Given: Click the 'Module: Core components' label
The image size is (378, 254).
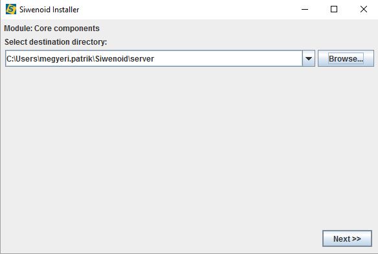Looking at the screenshot, I should click(52, 29).
